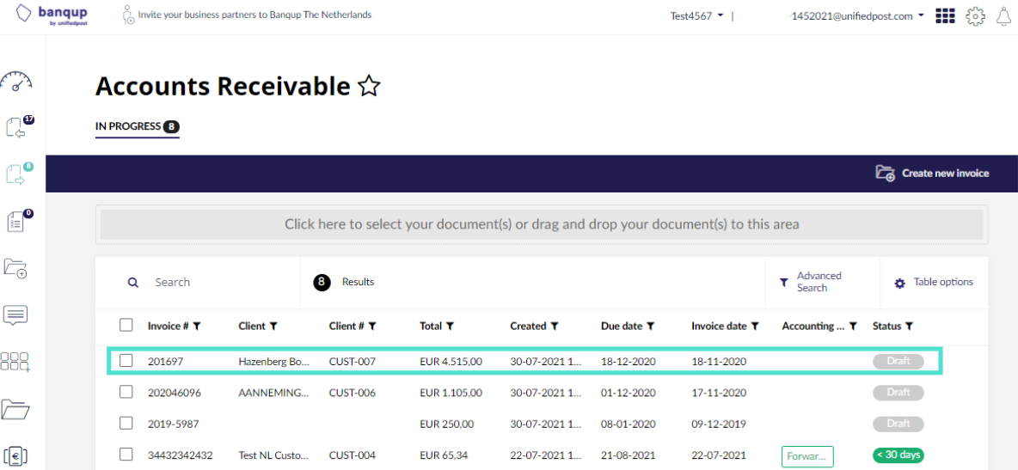
Task: Mark Accounts Receivable as favorite with star
Action: coord(369,86)
